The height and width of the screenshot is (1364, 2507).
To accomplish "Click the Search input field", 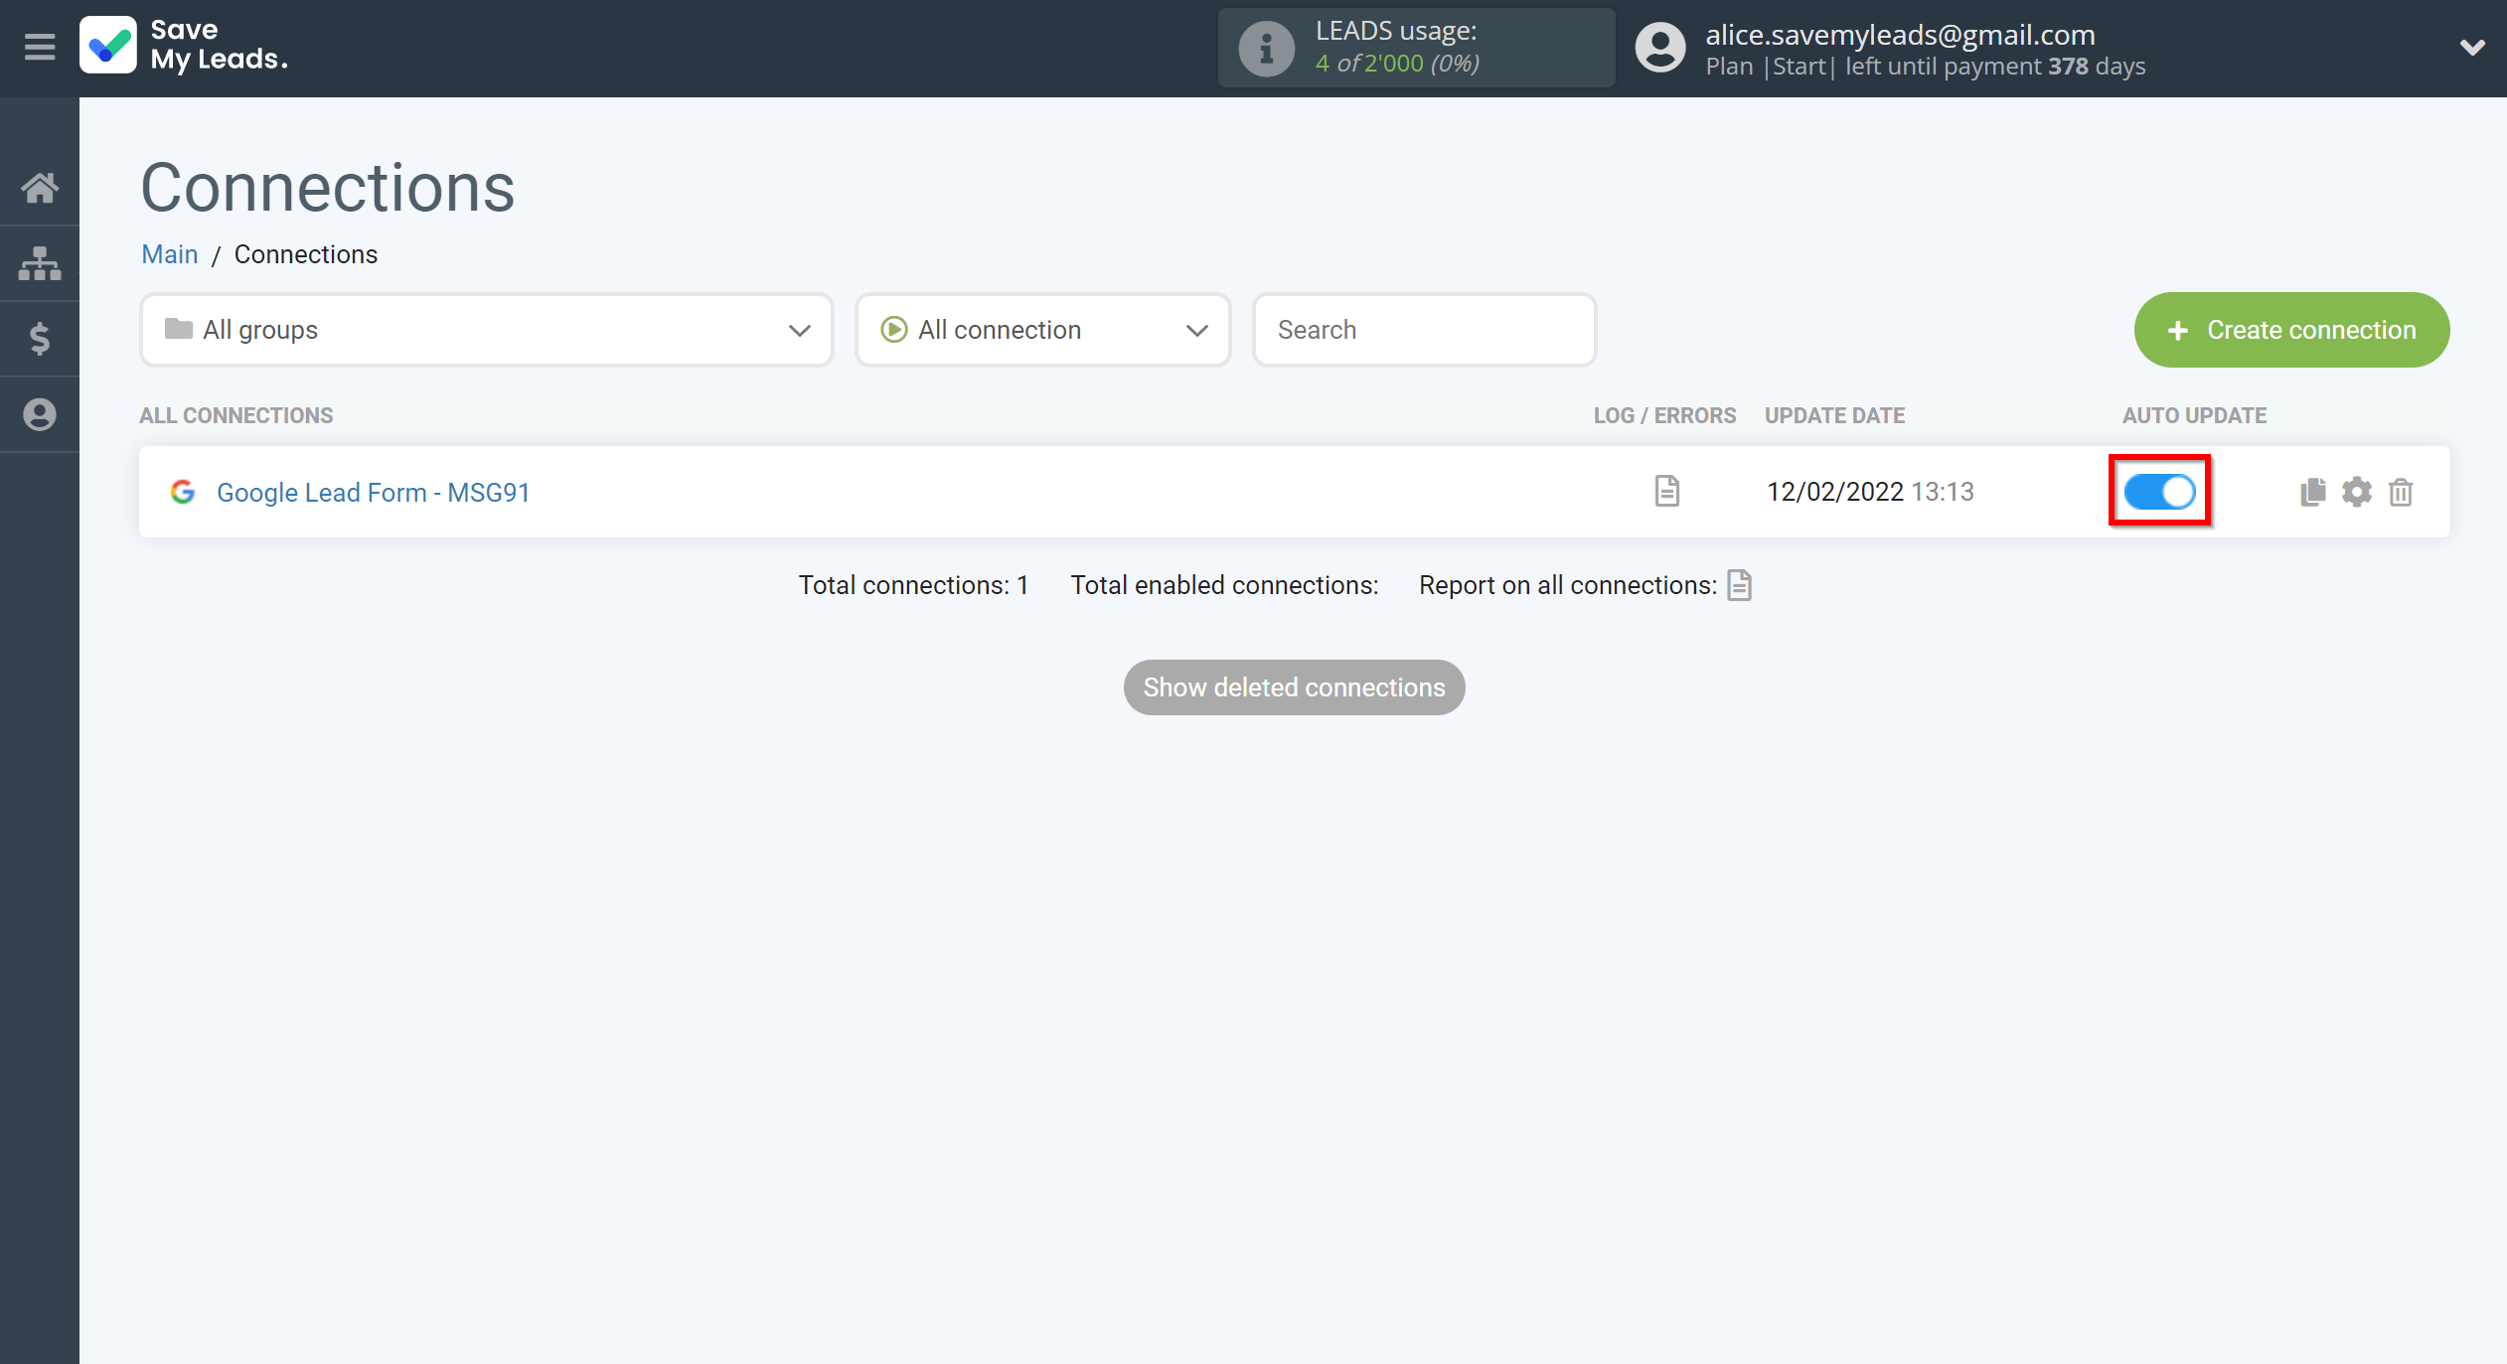I will click(1422, 329).
